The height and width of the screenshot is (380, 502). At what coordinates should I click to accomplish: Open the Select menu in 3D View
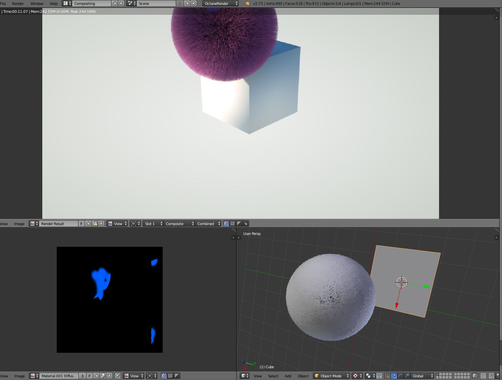click(273, 376)
